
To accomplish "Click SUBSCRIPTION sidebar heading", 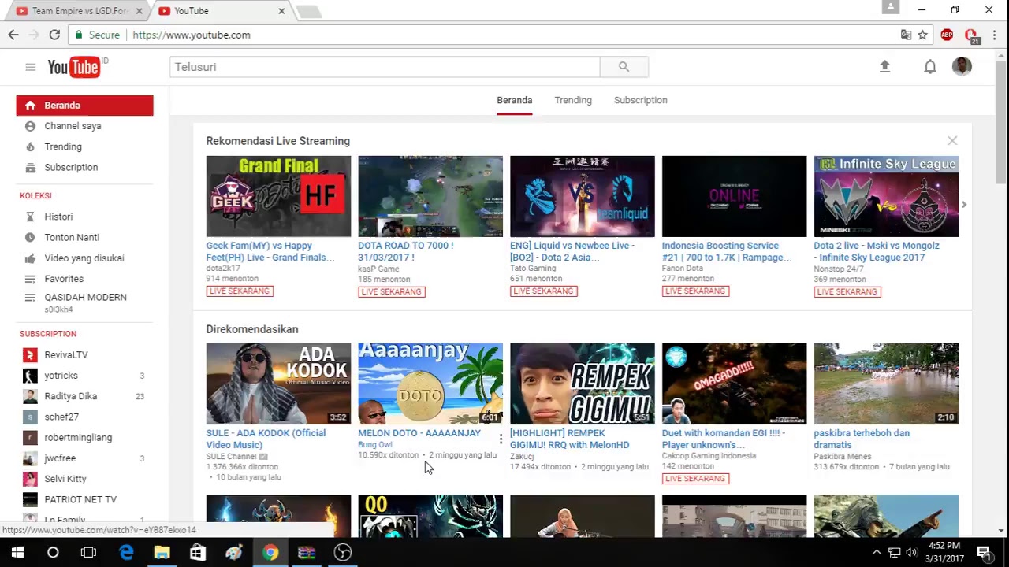I will [48, 334].
